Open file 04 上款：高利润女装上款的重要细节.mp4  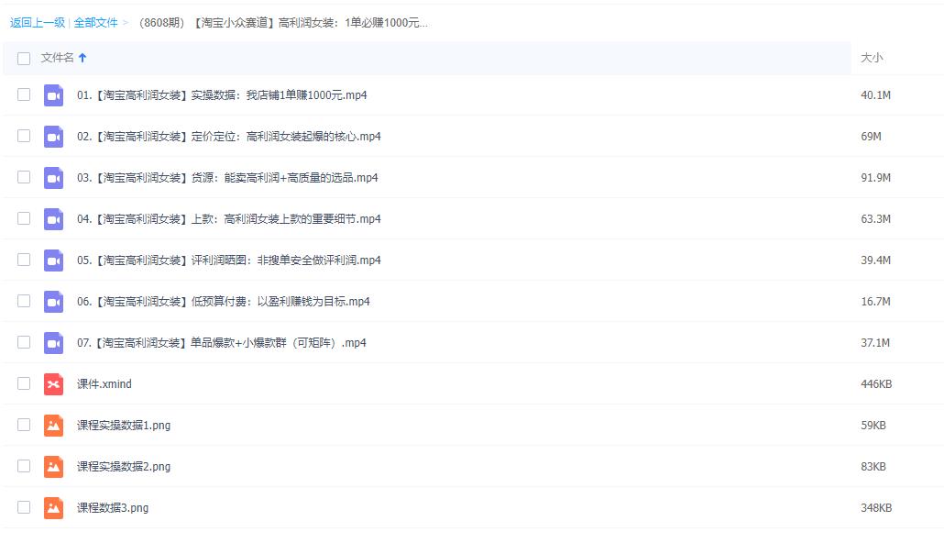coord(229,219)
